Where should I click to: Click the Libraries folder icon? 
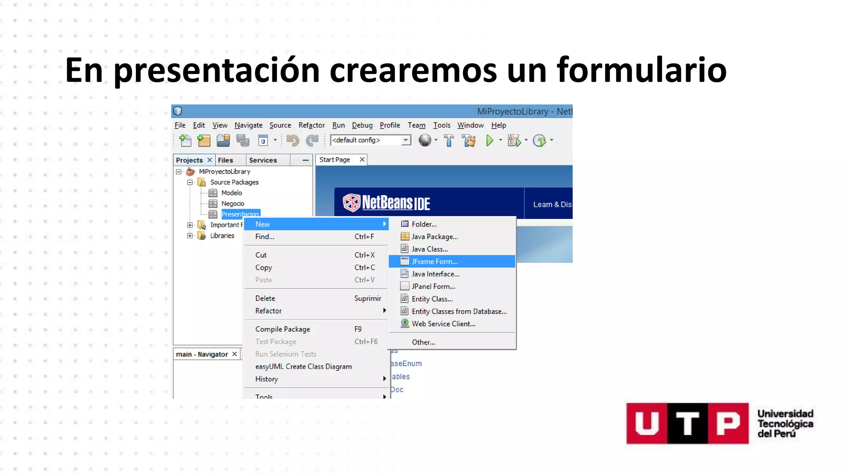(202, 236)
